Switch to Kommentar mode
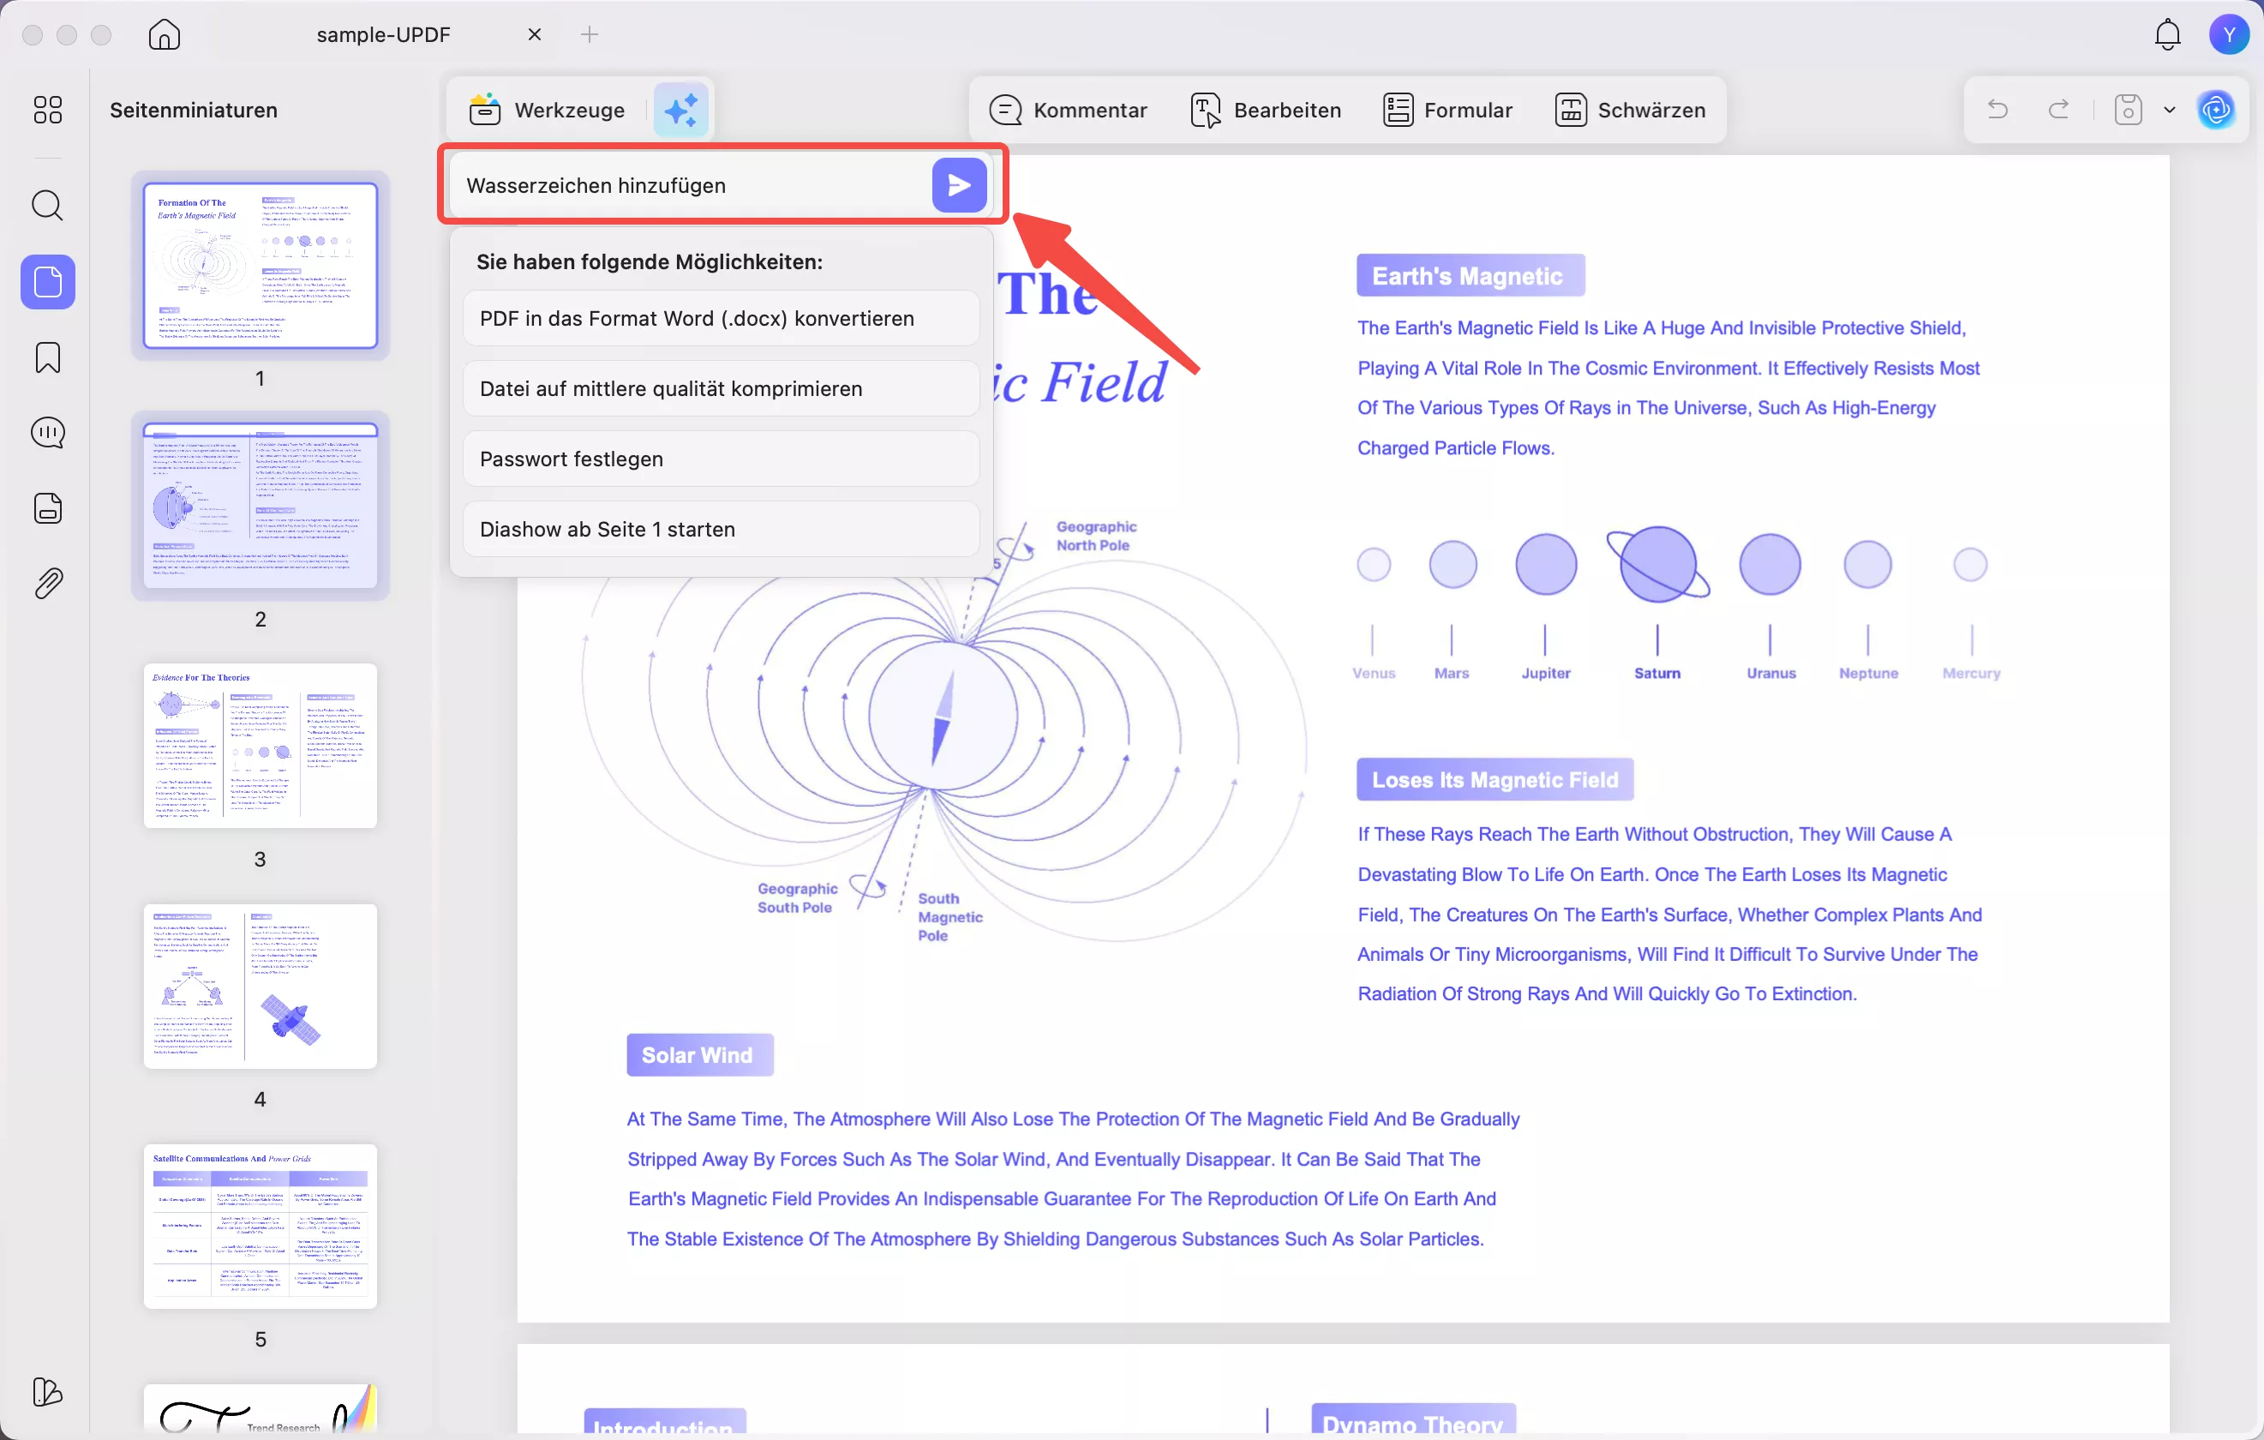 [1068, 110]
